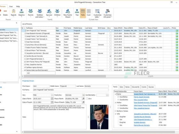
Task: Click the Note text area
Action: (x=60, y=117)
